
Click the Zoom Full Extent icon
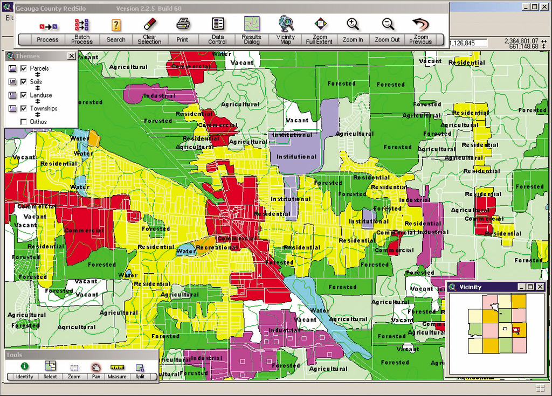tap(320, 24)
